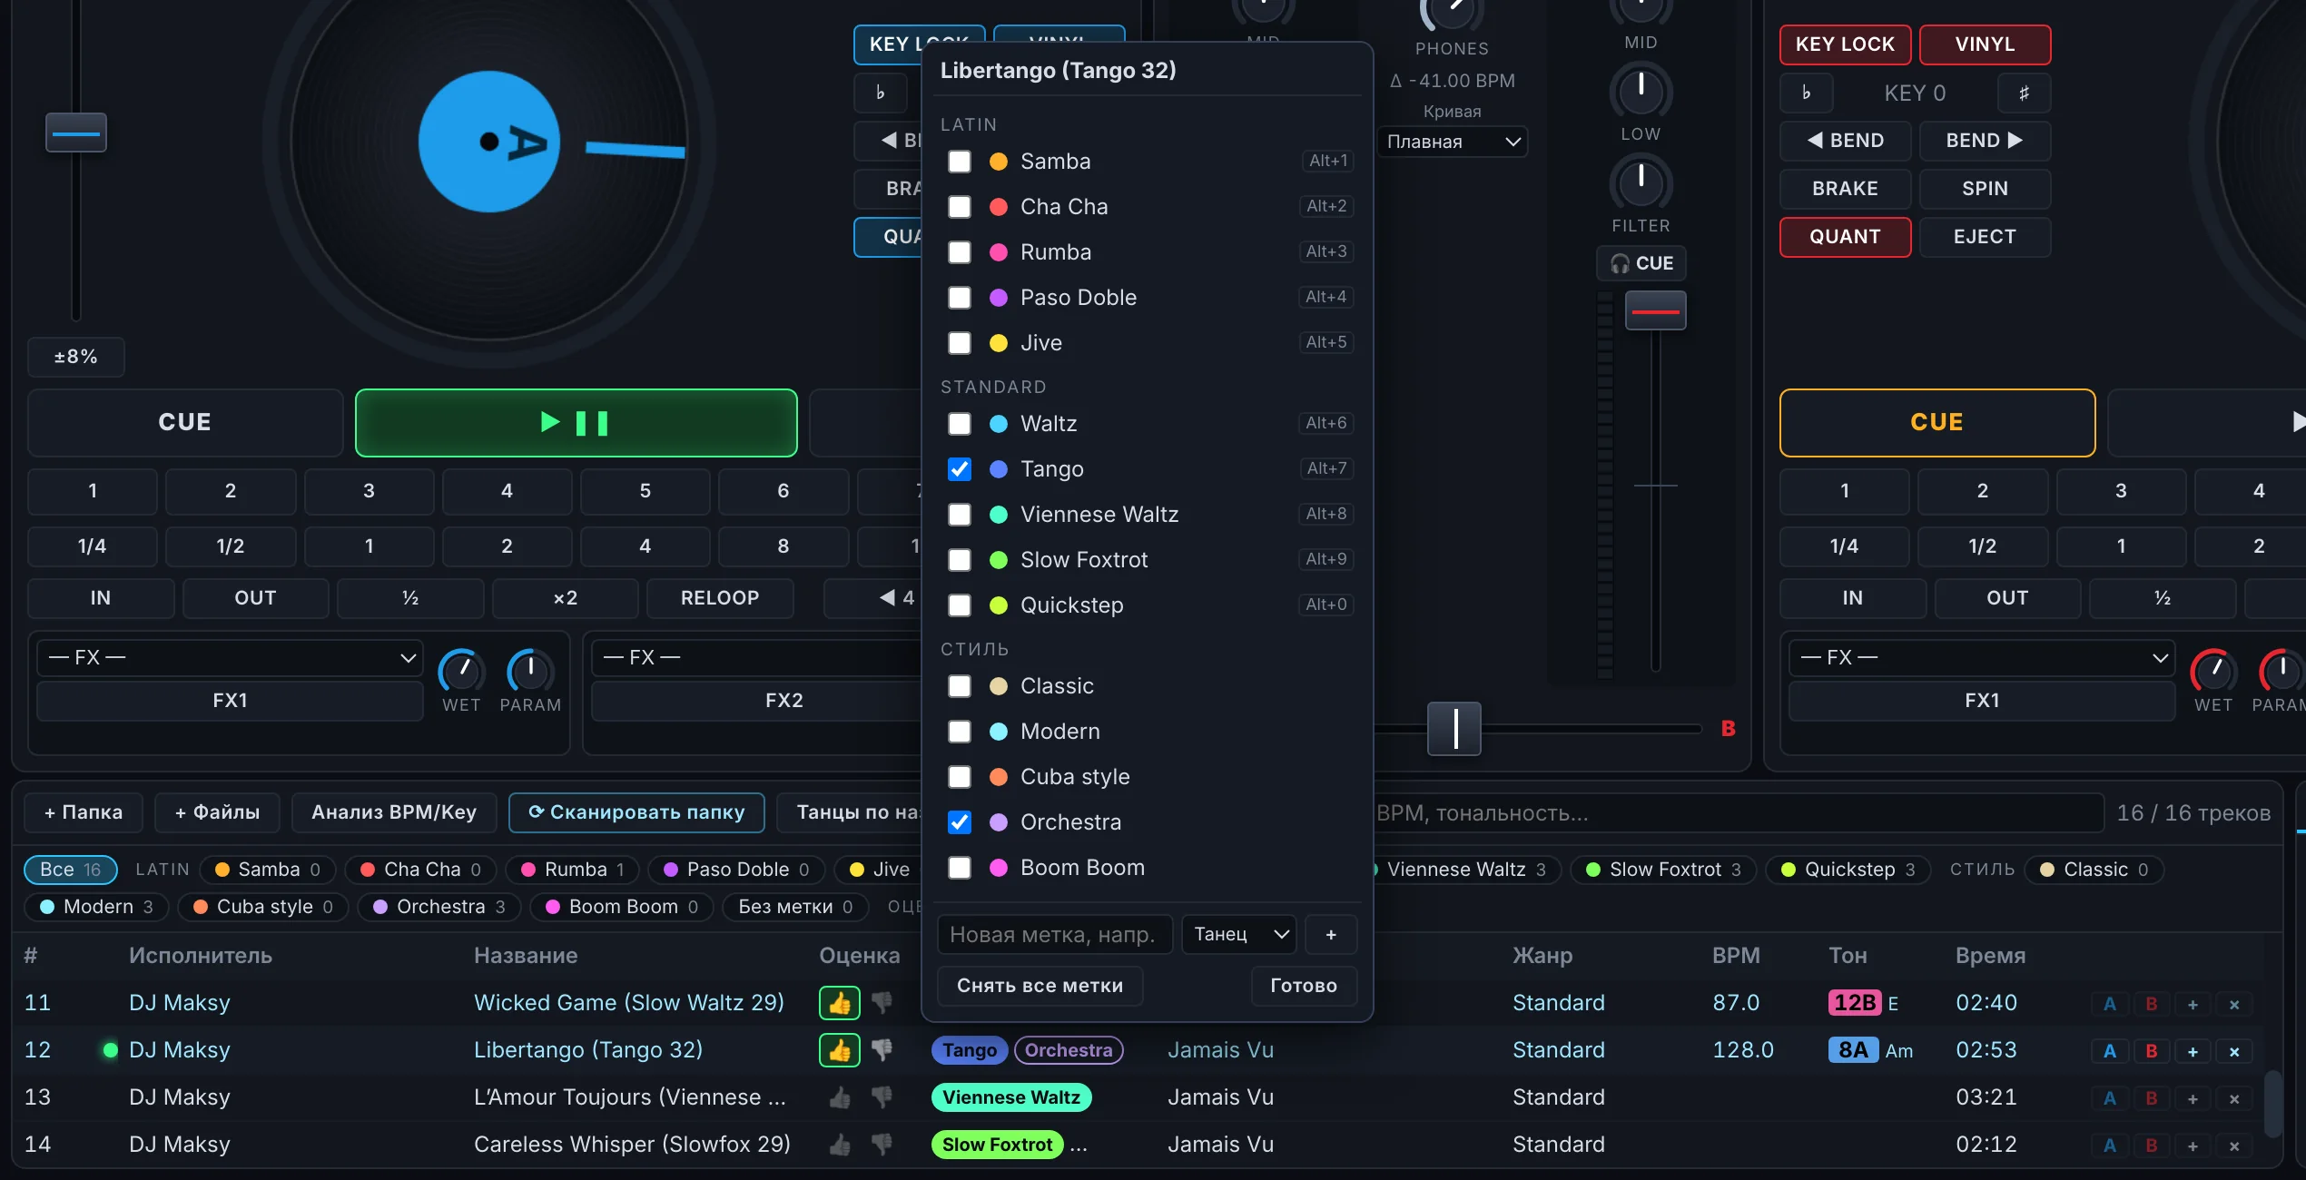This screenshot has height=1180, width=2306.
Task: Click the flat key-down button on right deck
Action: point(1806,93)
